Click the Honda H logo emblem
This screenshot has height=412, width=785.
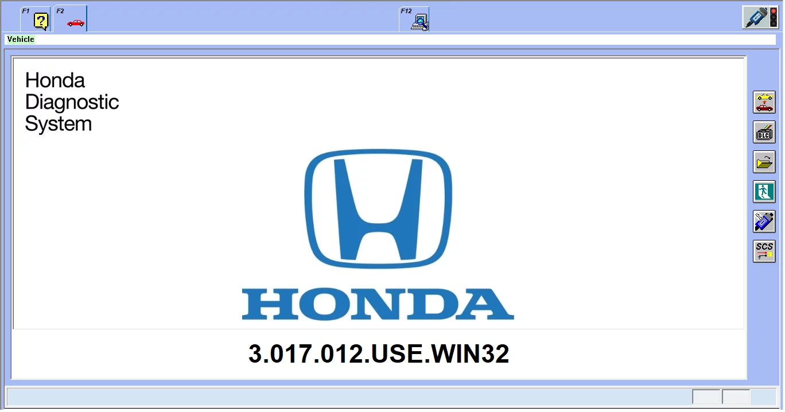pos(378,208)
